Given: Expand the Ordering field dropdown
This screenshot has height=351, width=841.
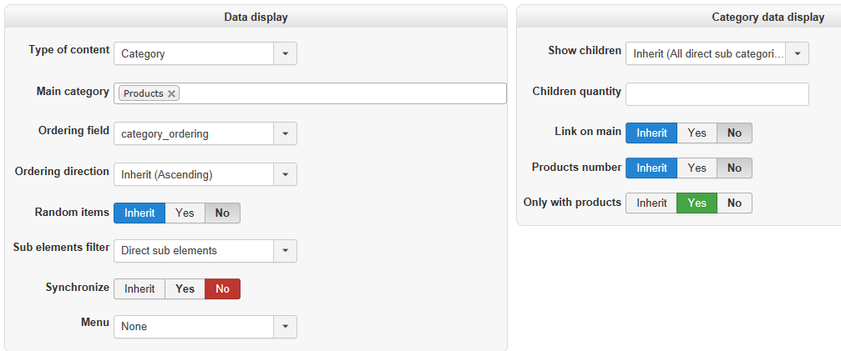Looking at the screenshot, I should [x=285, y=133].
